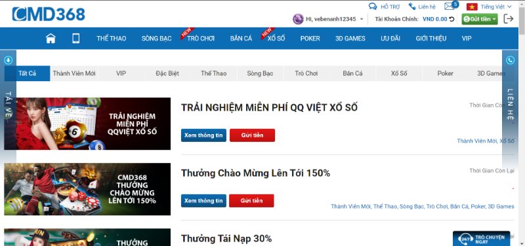Open Trò Chơi in the main navigation
This screenshot has height=246, width=525.
pos(201,39)
